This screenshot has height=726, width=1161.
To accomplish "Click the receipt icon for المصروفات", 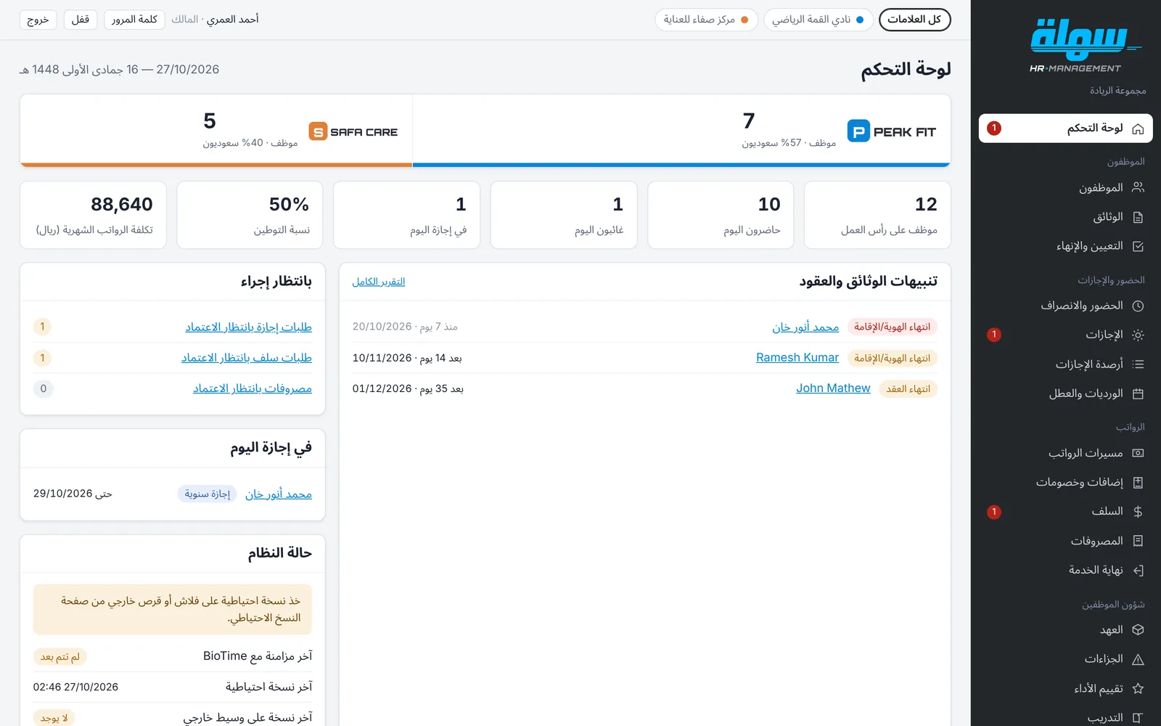I will [1138, 541].
